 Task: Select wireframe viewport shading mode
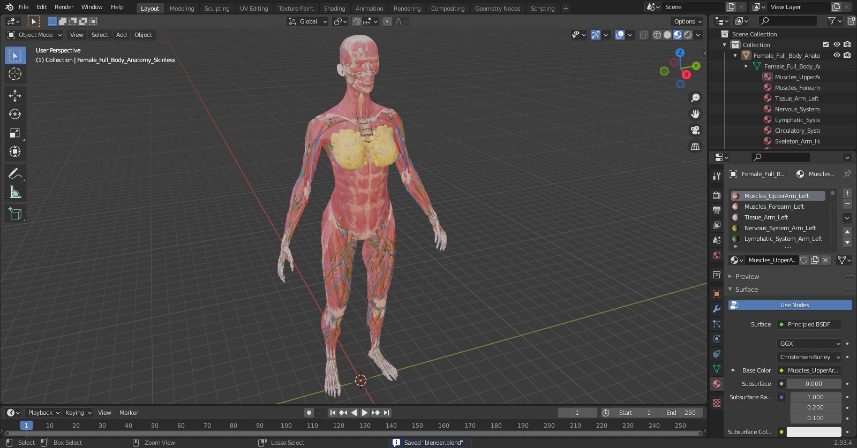657,35
